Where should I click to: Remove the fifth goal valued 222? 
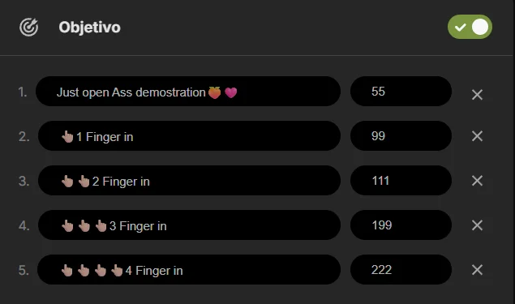pos(477,270)
